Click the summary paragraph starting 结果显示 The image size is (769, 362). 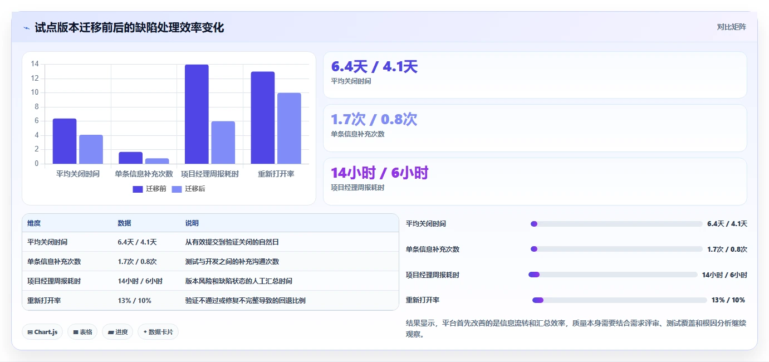coord(576,329)
